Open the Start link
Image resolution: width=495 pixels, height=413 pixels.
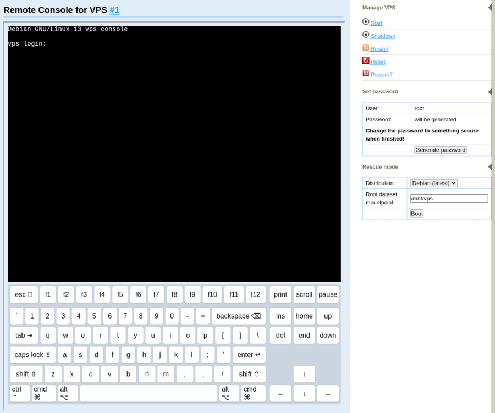click(376, 23)
